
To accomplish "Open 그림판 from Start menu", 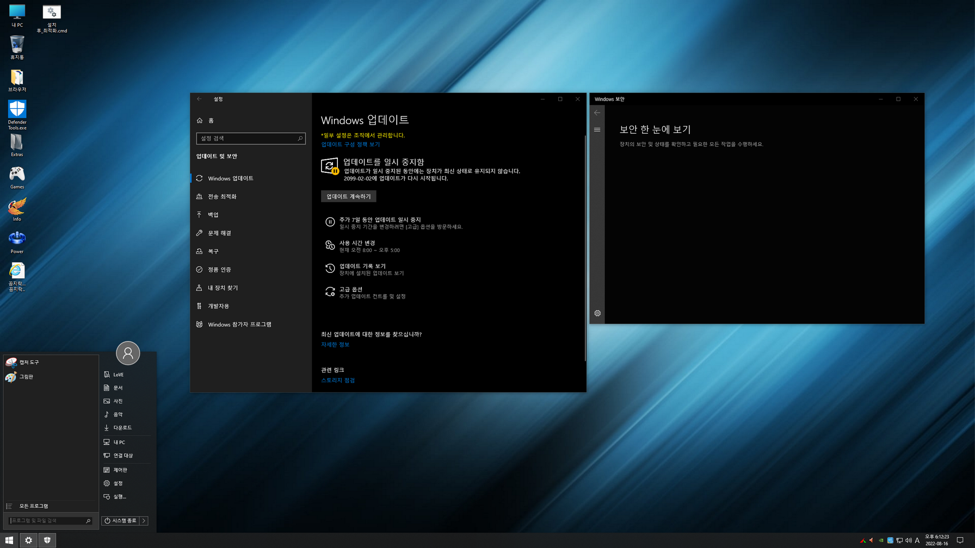I will click(x=51, y=377).
